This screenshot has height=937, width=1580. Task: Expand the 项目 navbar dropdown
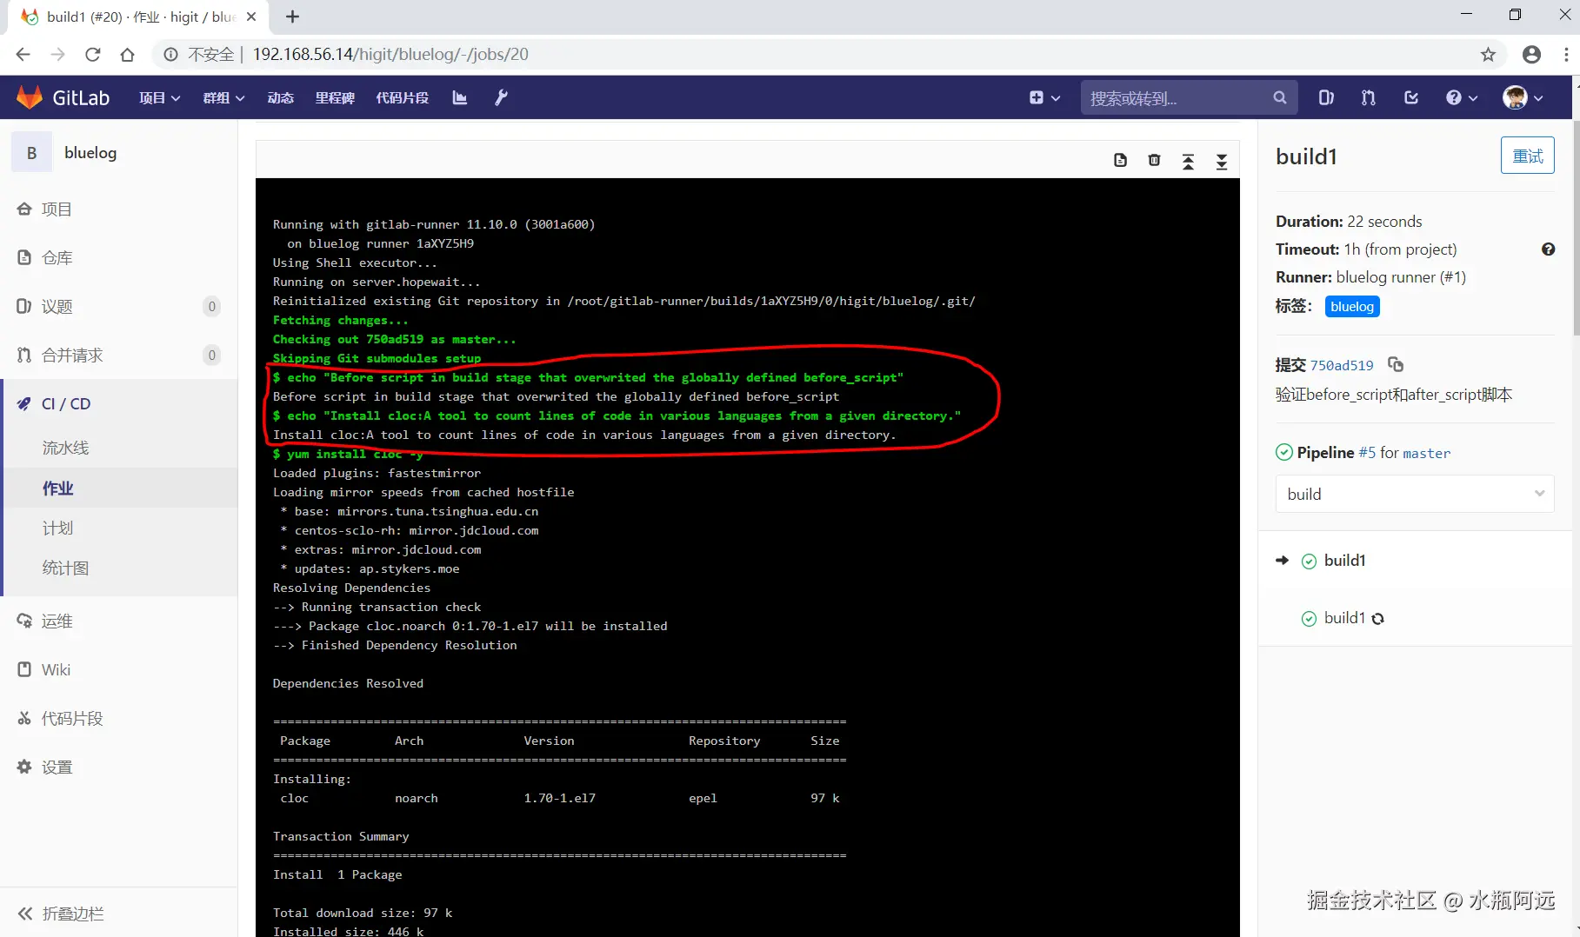(x=158, y=97)
